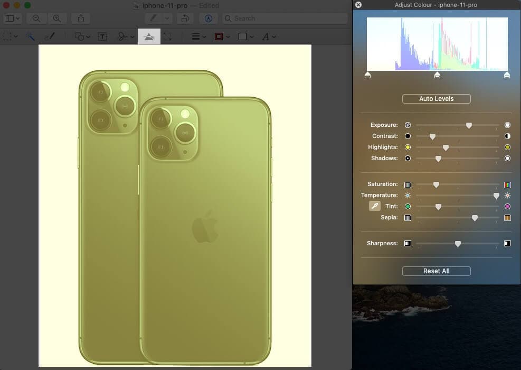Expand the Shapes dropdown arrow

pos(88,36)
